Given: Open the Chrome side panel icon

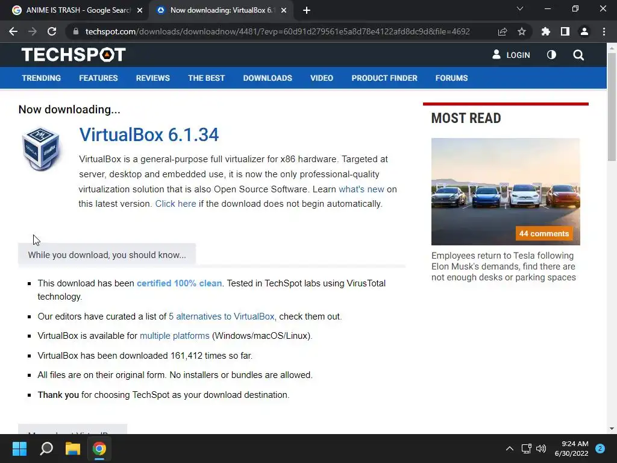Looking at the screenshot, I should click(x=565, y=31).
